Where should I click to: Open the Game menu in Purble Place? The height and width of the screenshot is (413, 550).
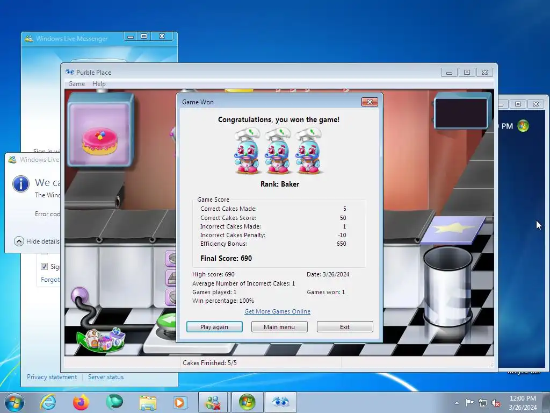76,83
